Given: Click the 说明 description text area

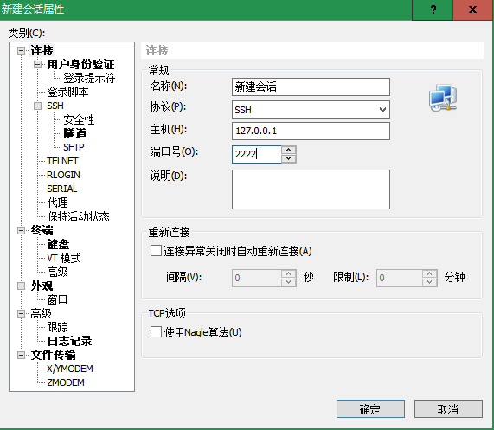Looking at the screenshot, I should [311, 189].
